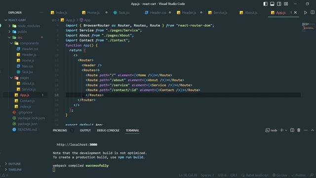Open the http://localhost:3000 link in the terminal
This screenshot has width=316, height=178.
[77, 144]
